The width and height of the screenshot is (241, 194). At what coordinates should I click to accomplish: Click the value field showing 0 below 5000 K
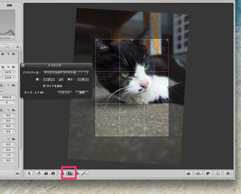(7, 102)
